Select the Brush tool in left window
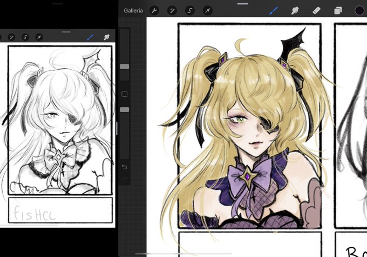This screenshot has width=367, height=257. point(90,37)
